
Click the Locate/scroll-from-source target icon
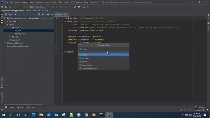39,14
